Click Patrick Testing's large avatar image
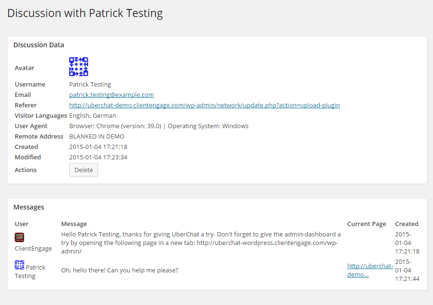The height and width of the screenshot is (305, 433). pos(79,67)
